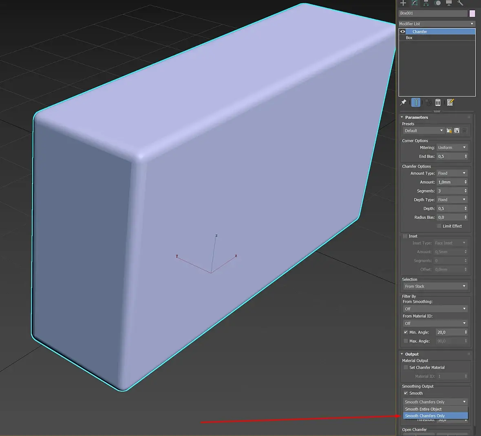This screenshot has height=436, width=481.
Task: Open the Mitering dropdown
Action: (x=452, y=148)
